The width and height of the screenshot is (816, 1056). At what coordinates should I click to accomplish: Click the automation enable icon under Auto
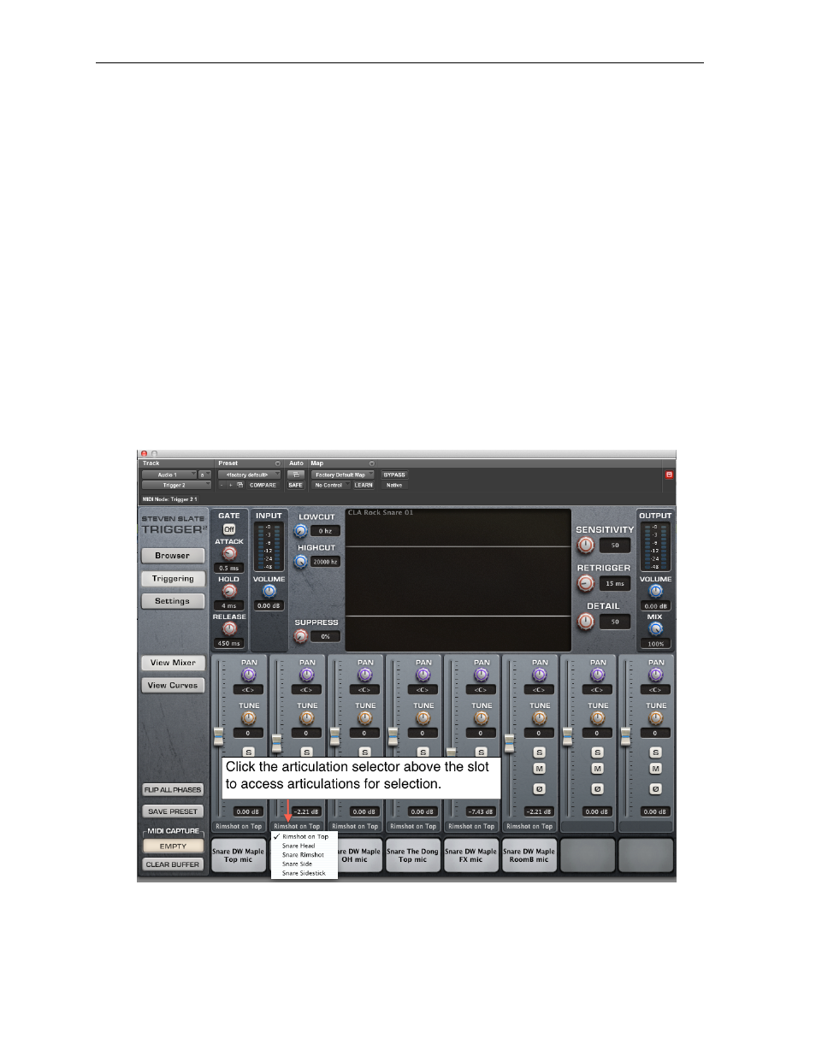click(295, 475)
